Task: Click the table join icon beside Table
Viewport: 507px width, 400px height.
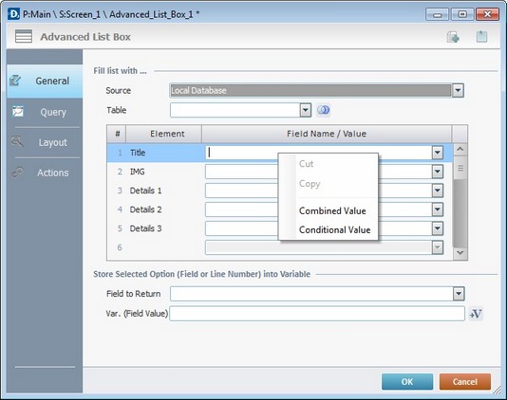Action: (x=324, y=110)
